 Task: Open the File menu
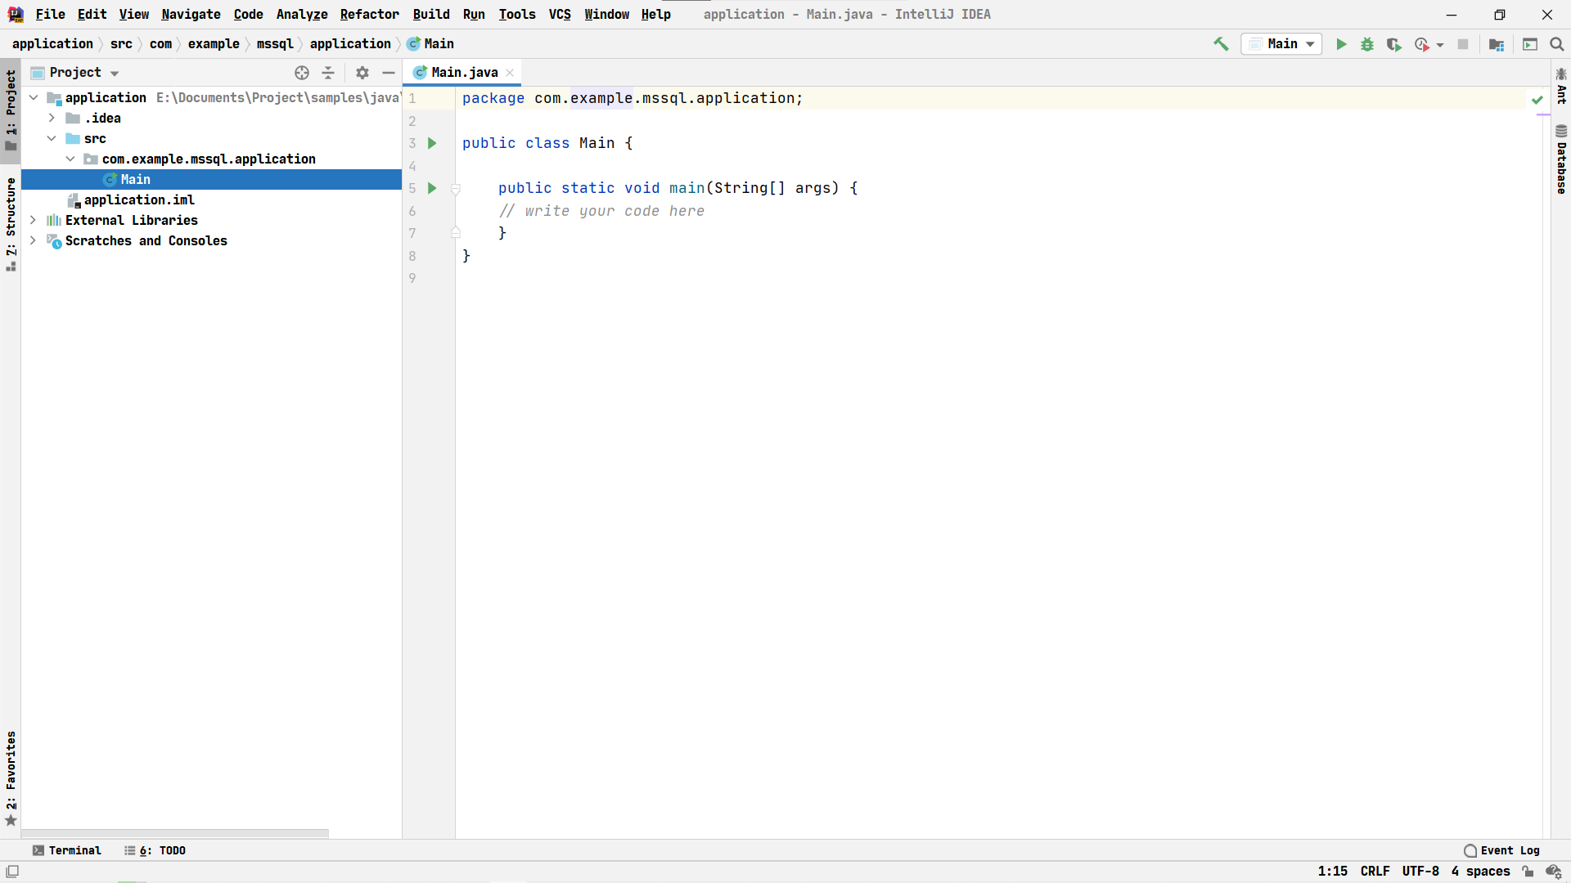[50, 15]
